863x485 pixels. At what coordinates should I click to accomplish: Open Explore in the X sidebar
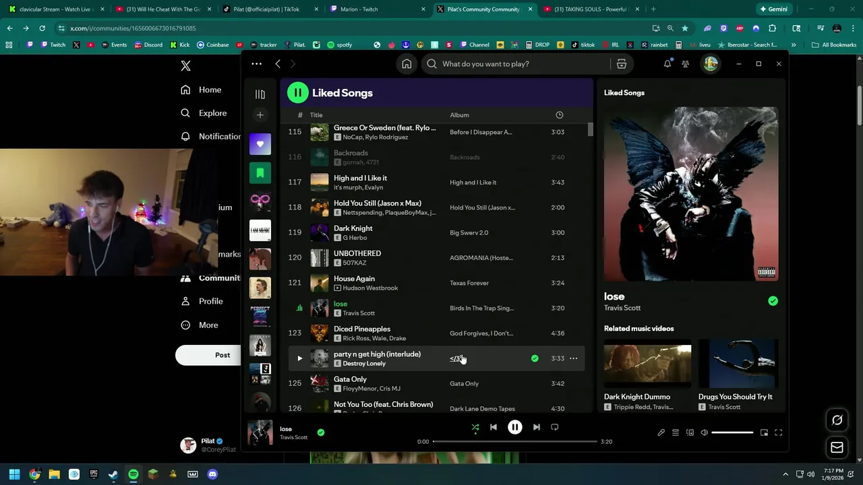point(204,113)
